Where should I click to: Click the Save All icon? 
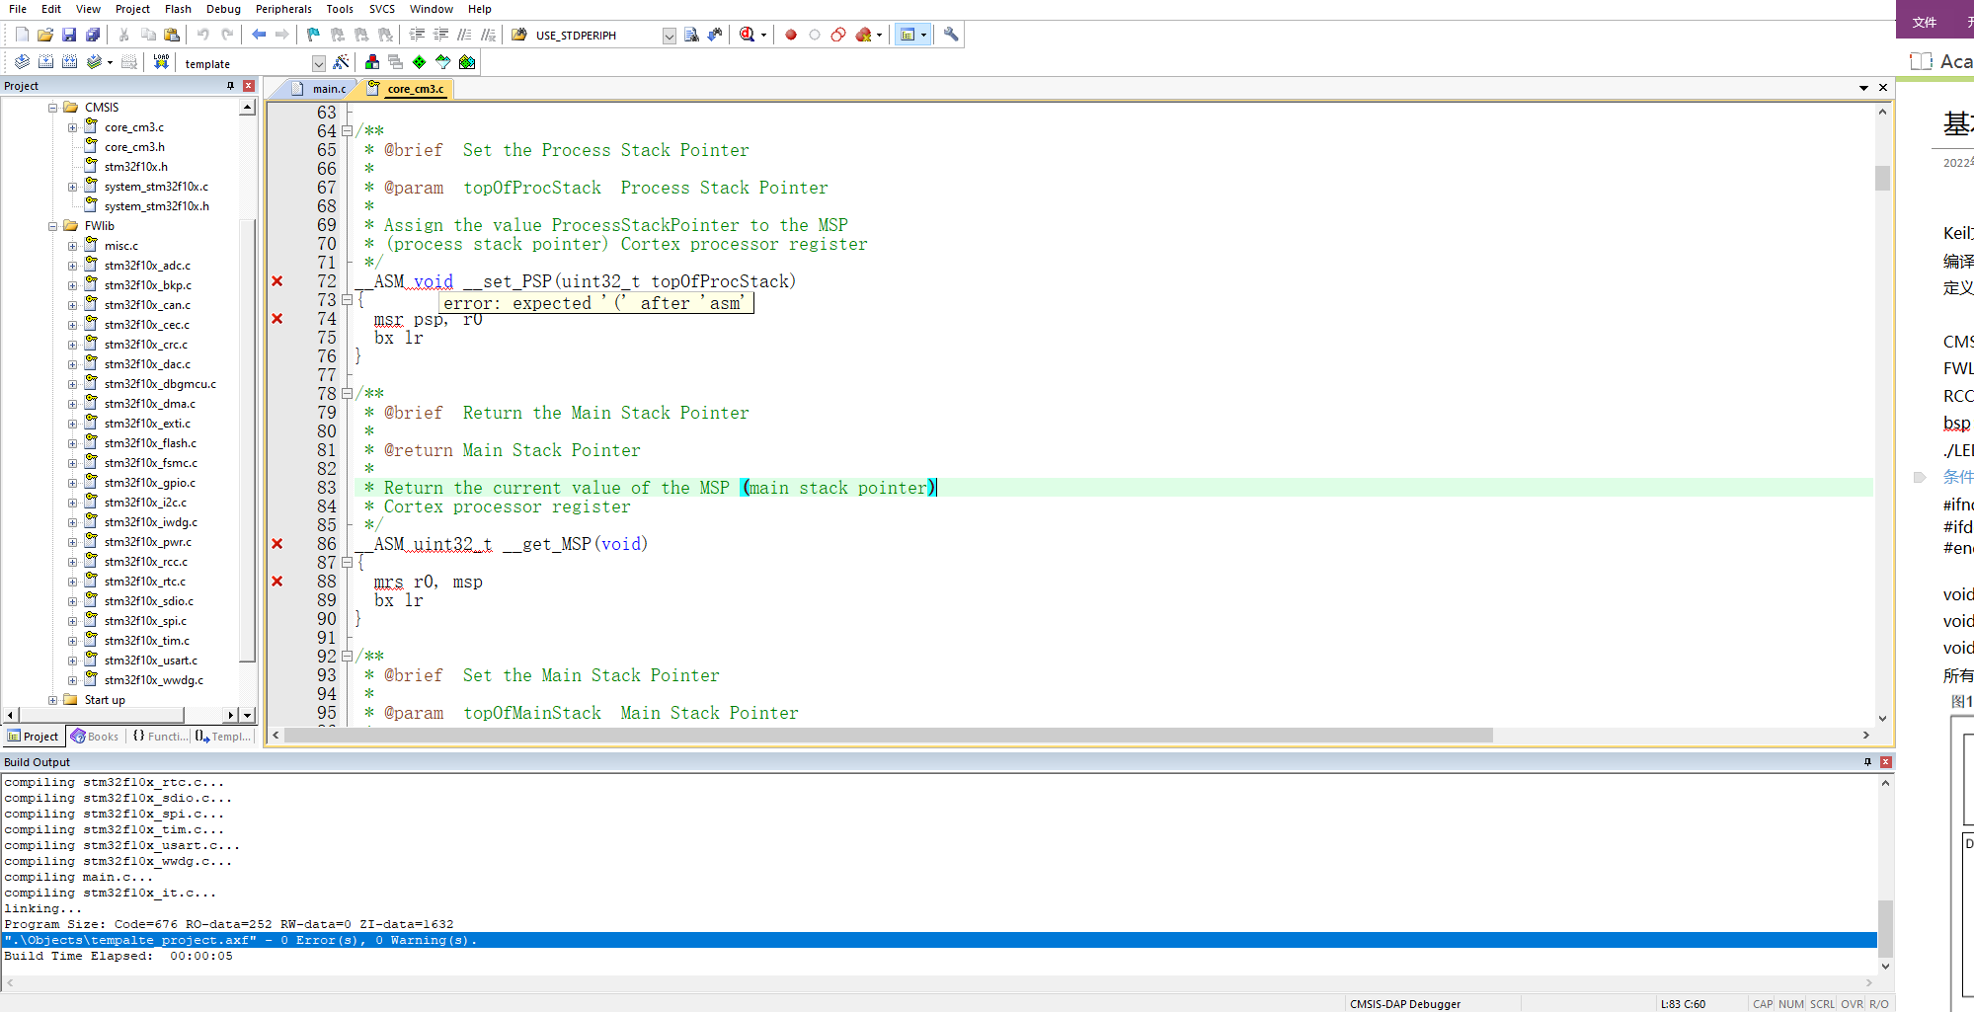point(93,35)
